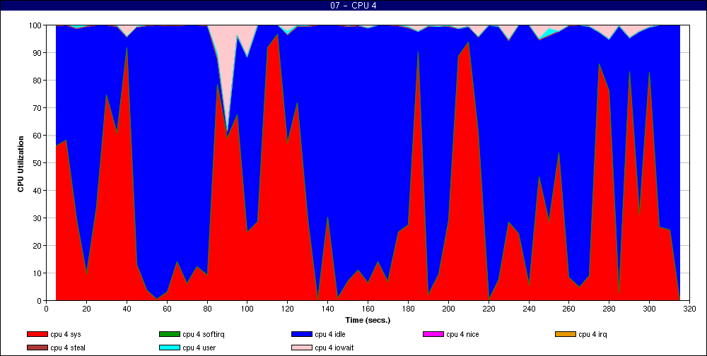Screen dimensions: 707x356
Task: Select the 'cpu 4 iowait' legend label
Action: point(334,348)
